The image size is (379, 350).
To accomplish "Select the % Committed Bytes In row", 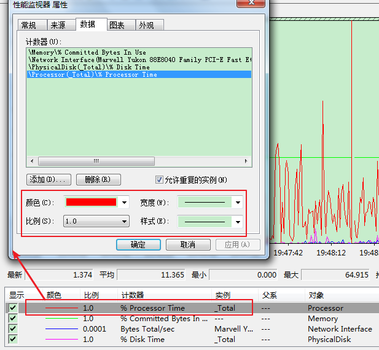I will 192,318.
